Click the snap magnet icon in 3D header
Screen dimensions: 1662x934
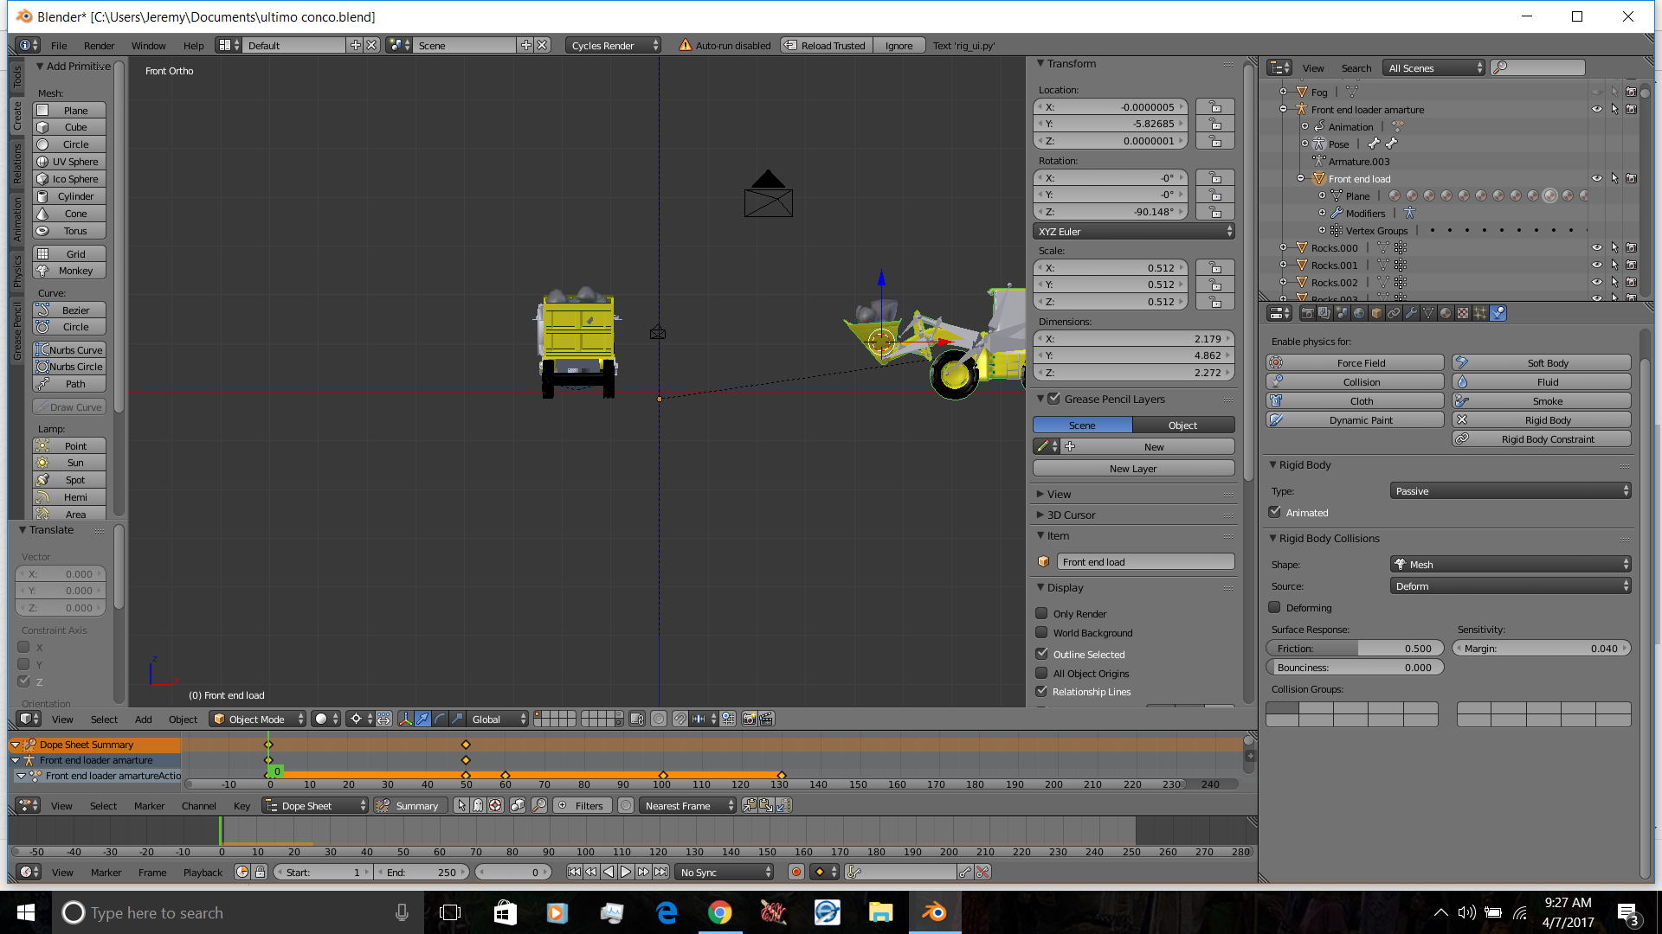click(x=680, y=719)
